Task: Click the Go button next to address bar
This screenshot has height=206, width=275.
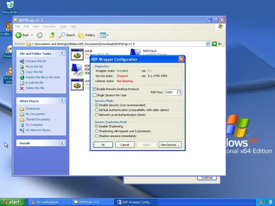Action: (x=217, y=44)
